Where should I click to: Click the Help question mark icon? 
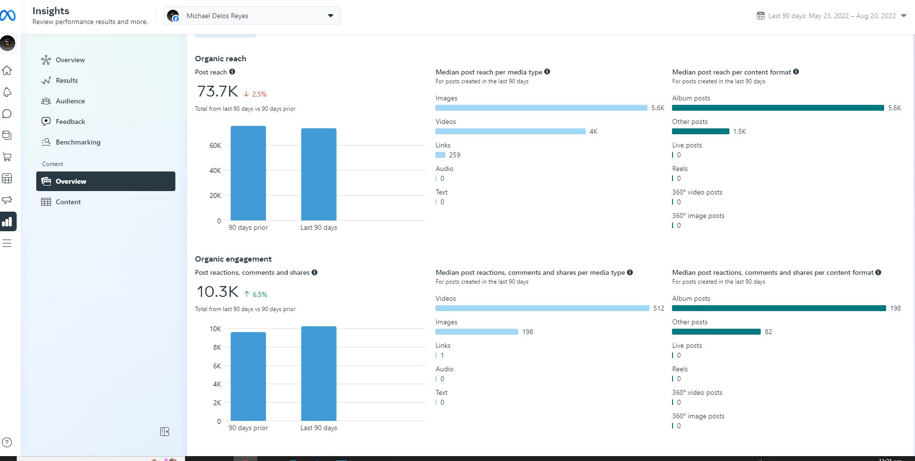7,442
